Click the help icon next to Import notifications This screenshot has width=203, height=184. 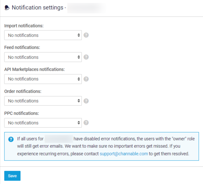(x=86, y=35)
